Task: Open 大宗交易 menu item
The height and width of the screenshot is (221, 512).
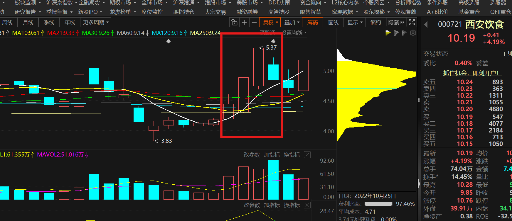Action: coord(215,12)
